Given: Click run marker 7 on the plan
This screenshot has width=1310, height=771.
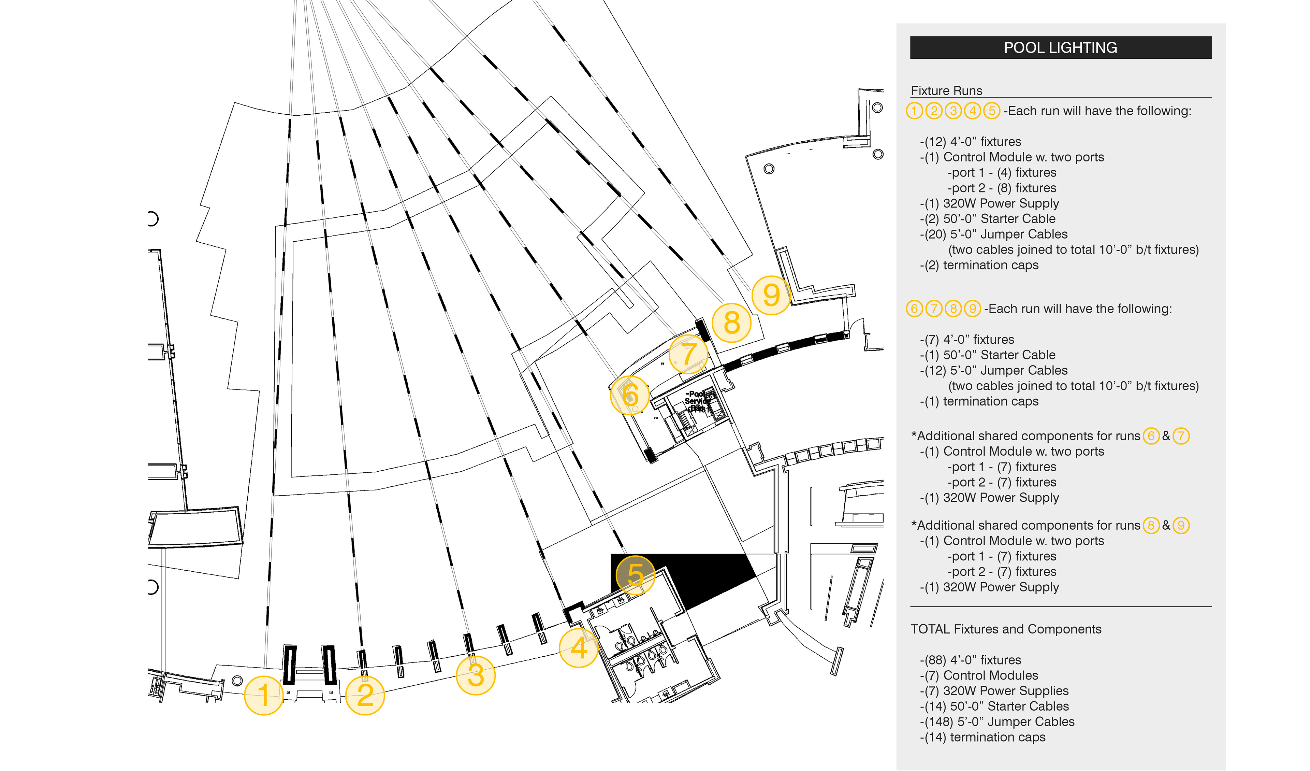Looking at the screenshot, I should 688,354.
